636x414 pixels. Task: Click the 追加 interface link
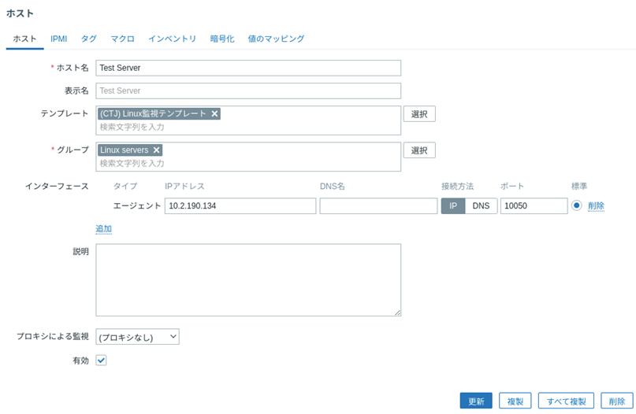[x=104, y=229]
